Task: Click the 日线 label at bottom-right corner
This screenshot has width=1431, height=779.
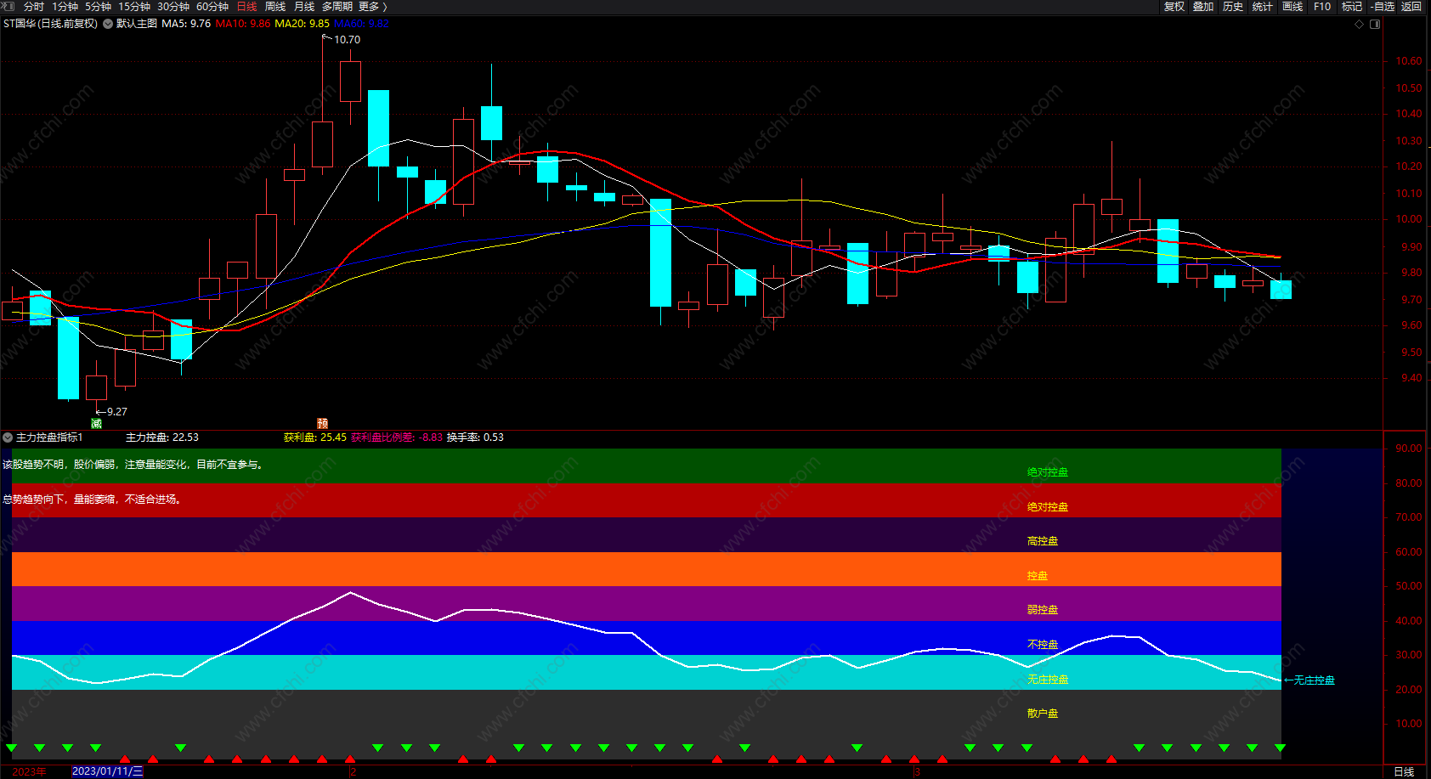Action: (x=1404, y=771)
